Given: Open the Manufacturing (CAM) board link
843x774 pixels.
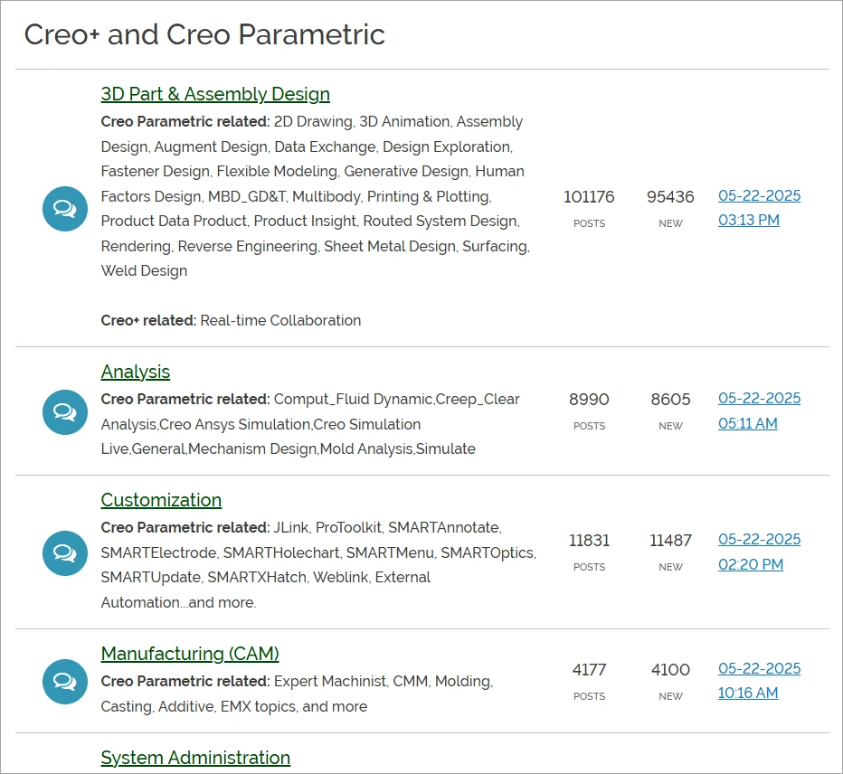Looking at the screenshot, I should tap(190, 654).
